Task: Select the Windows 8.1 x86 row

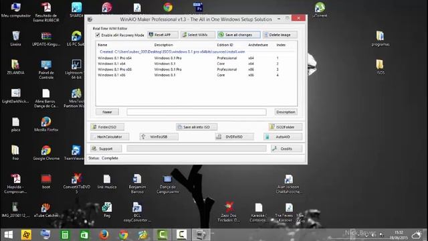Action: [x=196, y=75]
